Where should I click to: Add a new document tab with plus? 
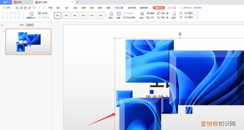77,2
